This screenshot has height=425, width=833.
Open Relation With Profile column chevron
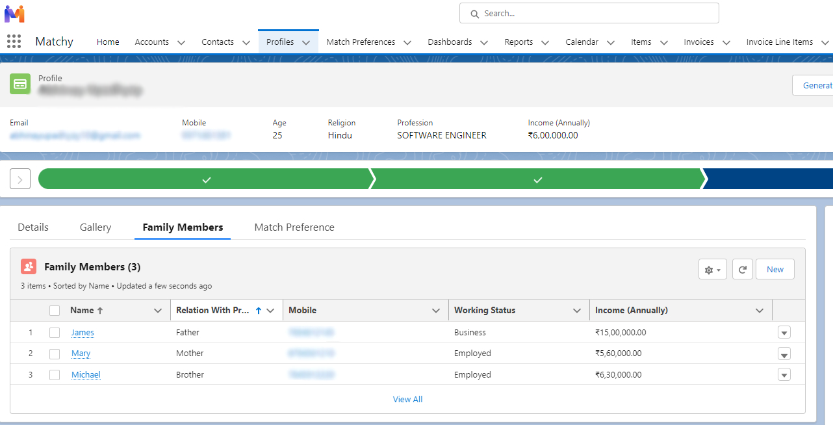(x=271, y=311)
